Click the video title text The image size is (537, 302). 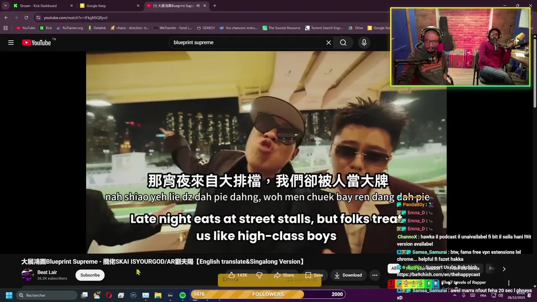tap(163, 262)
